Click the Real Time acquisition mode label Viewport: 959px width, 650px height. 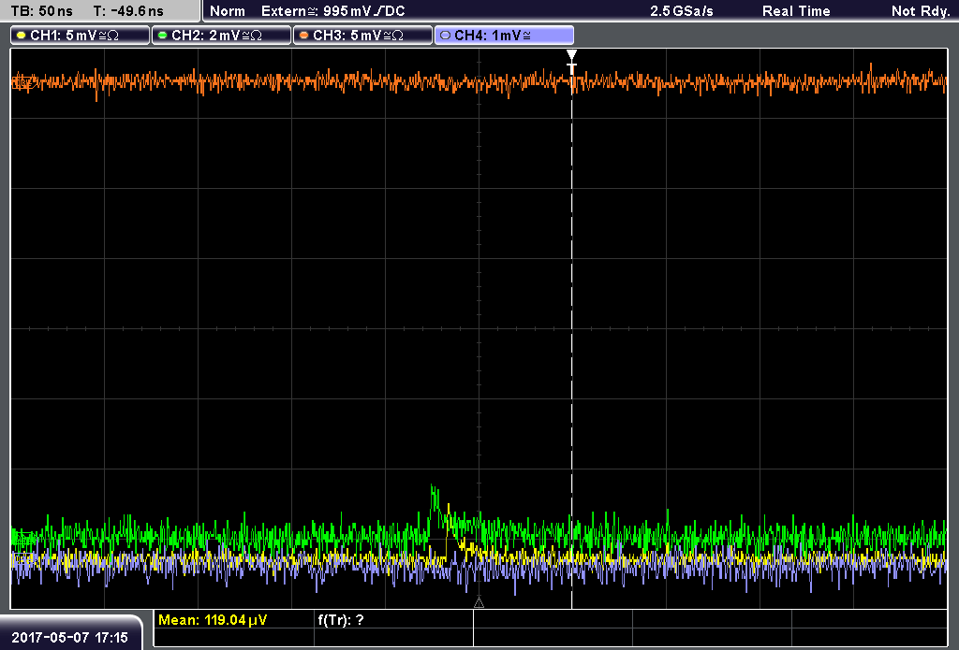coord(796,11)
